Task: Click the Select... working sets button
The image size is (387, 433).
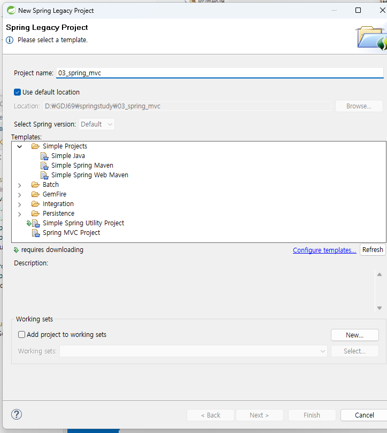Action: (x=354, y=351)
